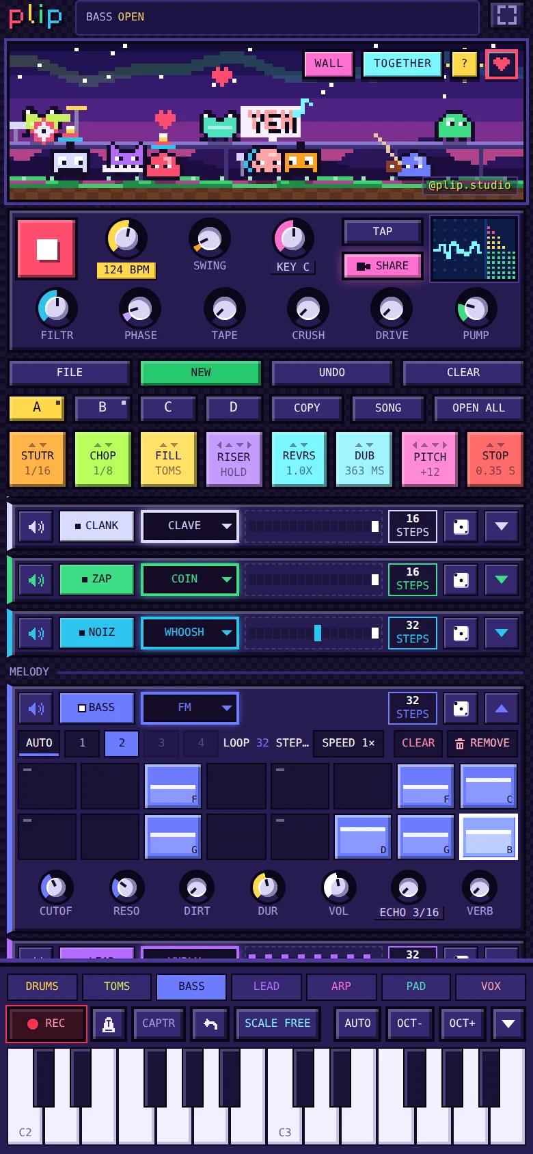Trigger the REVRS 1.0X effect pad
This screenshot has height=1154, width=533.
point(299,459)
